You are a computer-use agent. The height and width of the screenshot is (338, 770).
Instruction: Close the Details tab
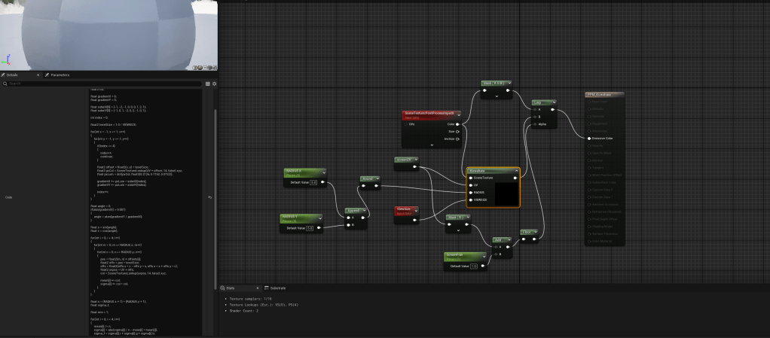(x=38, y=75)
